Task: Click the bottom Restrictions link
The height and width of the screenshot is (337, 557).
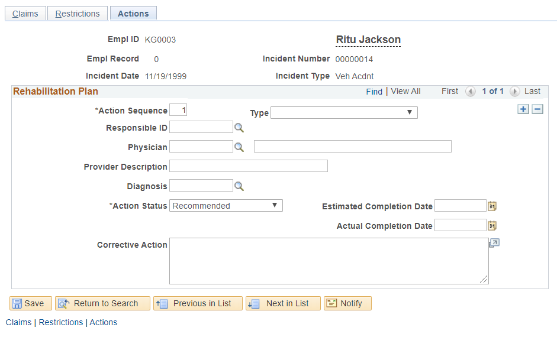Action: coord(61,322)
